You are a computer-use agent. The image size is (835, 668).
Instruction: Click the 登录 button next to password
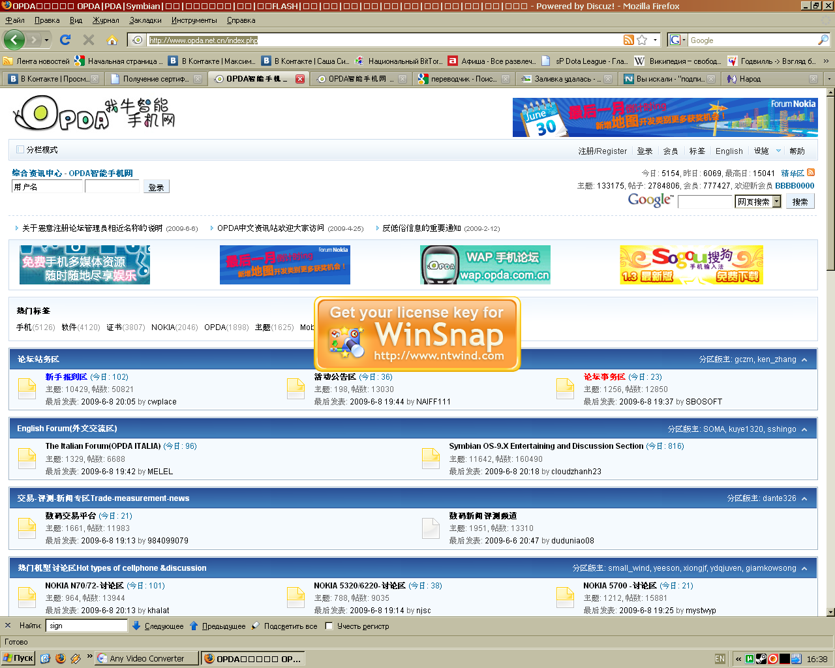point(156,187)
